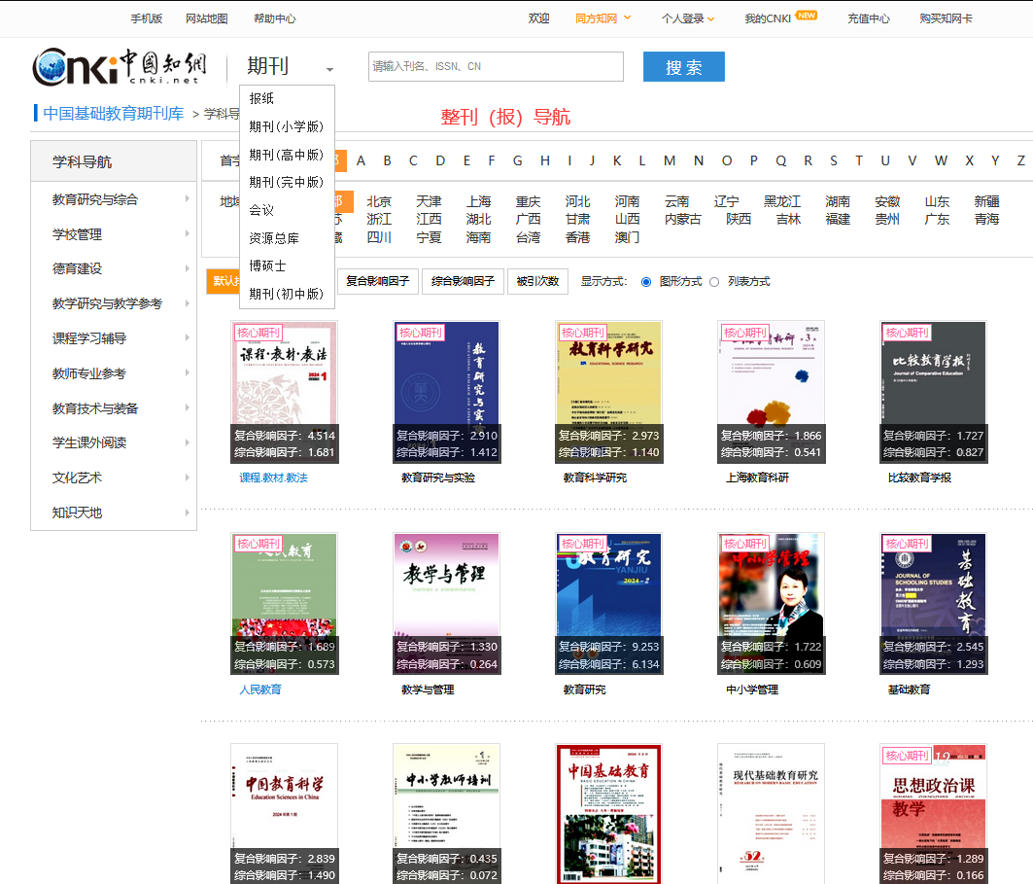The height and width of the screenshot is (884, 1033).
Task: Filter journals by region 新疆
Action: [986, 201]
